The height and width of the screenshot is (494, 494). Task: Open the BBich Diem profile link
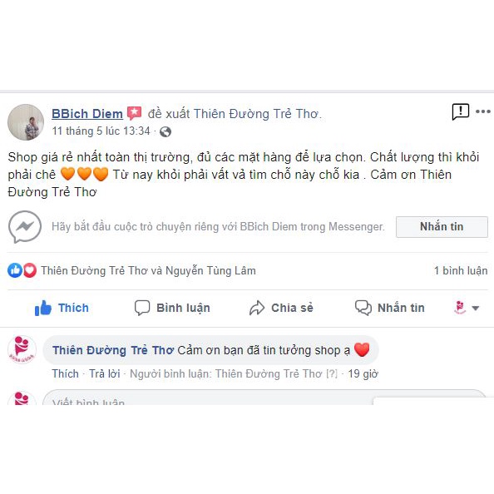pos(87,114)
